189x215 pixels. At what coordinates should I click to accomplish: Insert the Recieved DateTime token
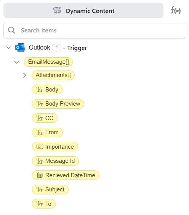coord(66,175)
